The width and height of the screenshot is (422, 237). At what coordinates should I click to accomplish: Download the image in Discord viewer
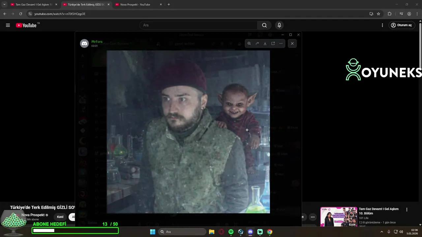(x=265, y=43)
